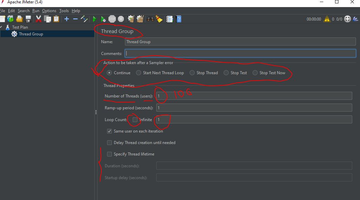Click the question mark Help icon

pyautogui.click(x=179, y=19)
